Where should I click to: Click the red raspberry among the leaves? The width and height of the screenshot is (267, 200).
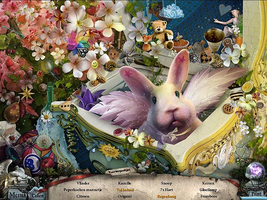pyautogui.click(x=9, y=62)
